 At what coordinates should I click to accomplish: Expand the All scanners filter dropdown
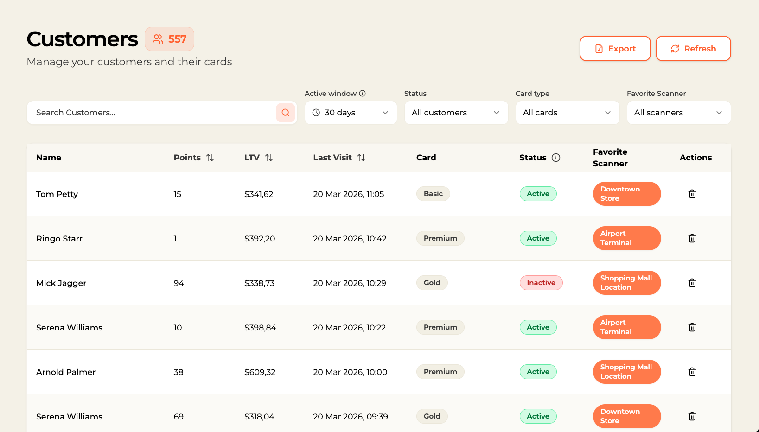click(678, 113)
